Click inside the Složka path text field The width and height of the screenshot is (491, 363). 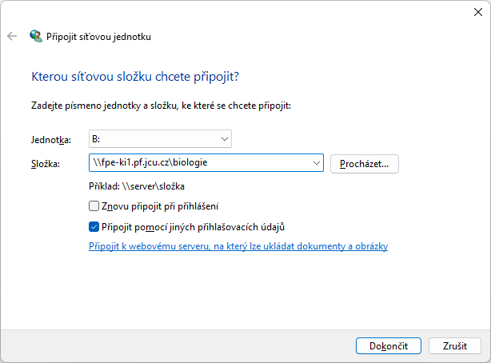(x=201, y=162)
